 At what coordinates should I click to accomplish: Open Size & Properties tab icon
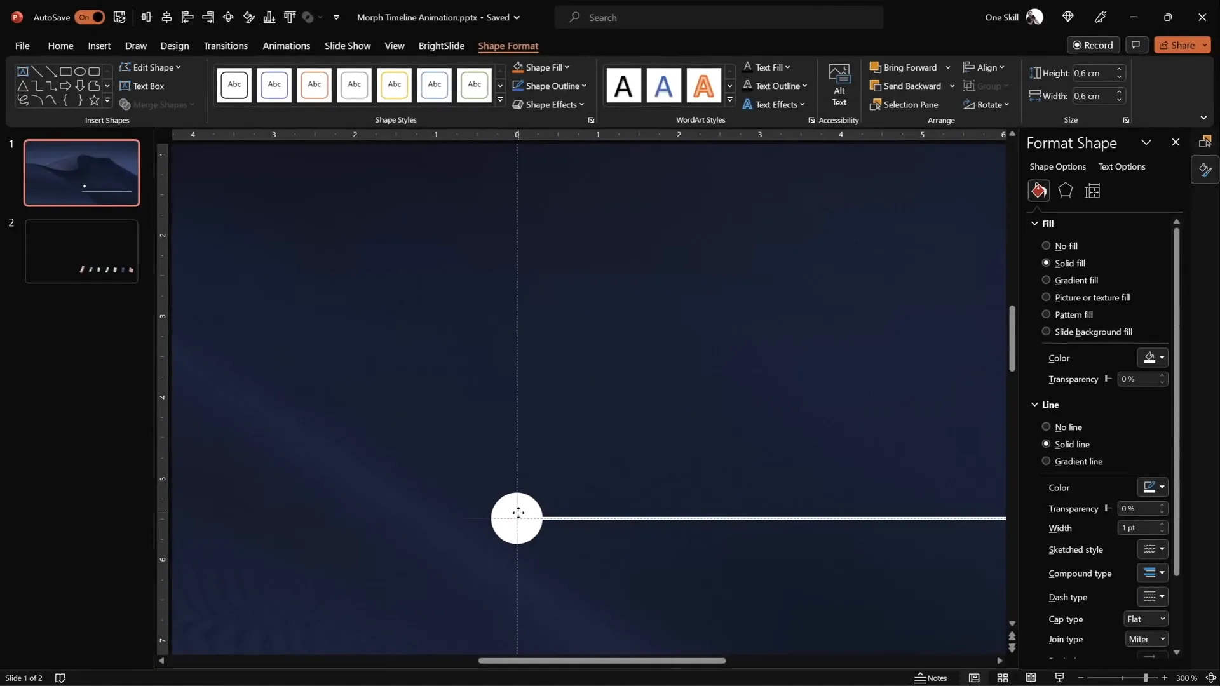pyautogui.click(x=1092, y=191)
